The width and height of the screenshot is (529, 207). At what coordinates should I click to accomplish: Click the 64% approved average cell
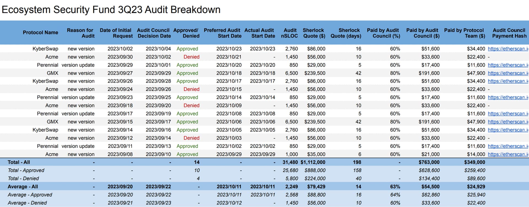pyautogui.click(x=395, y=195)
